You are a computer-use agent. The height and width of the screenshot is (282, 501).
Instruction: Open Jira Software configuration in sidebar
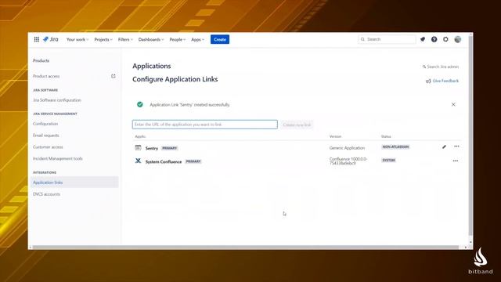(x=57, y=100)
